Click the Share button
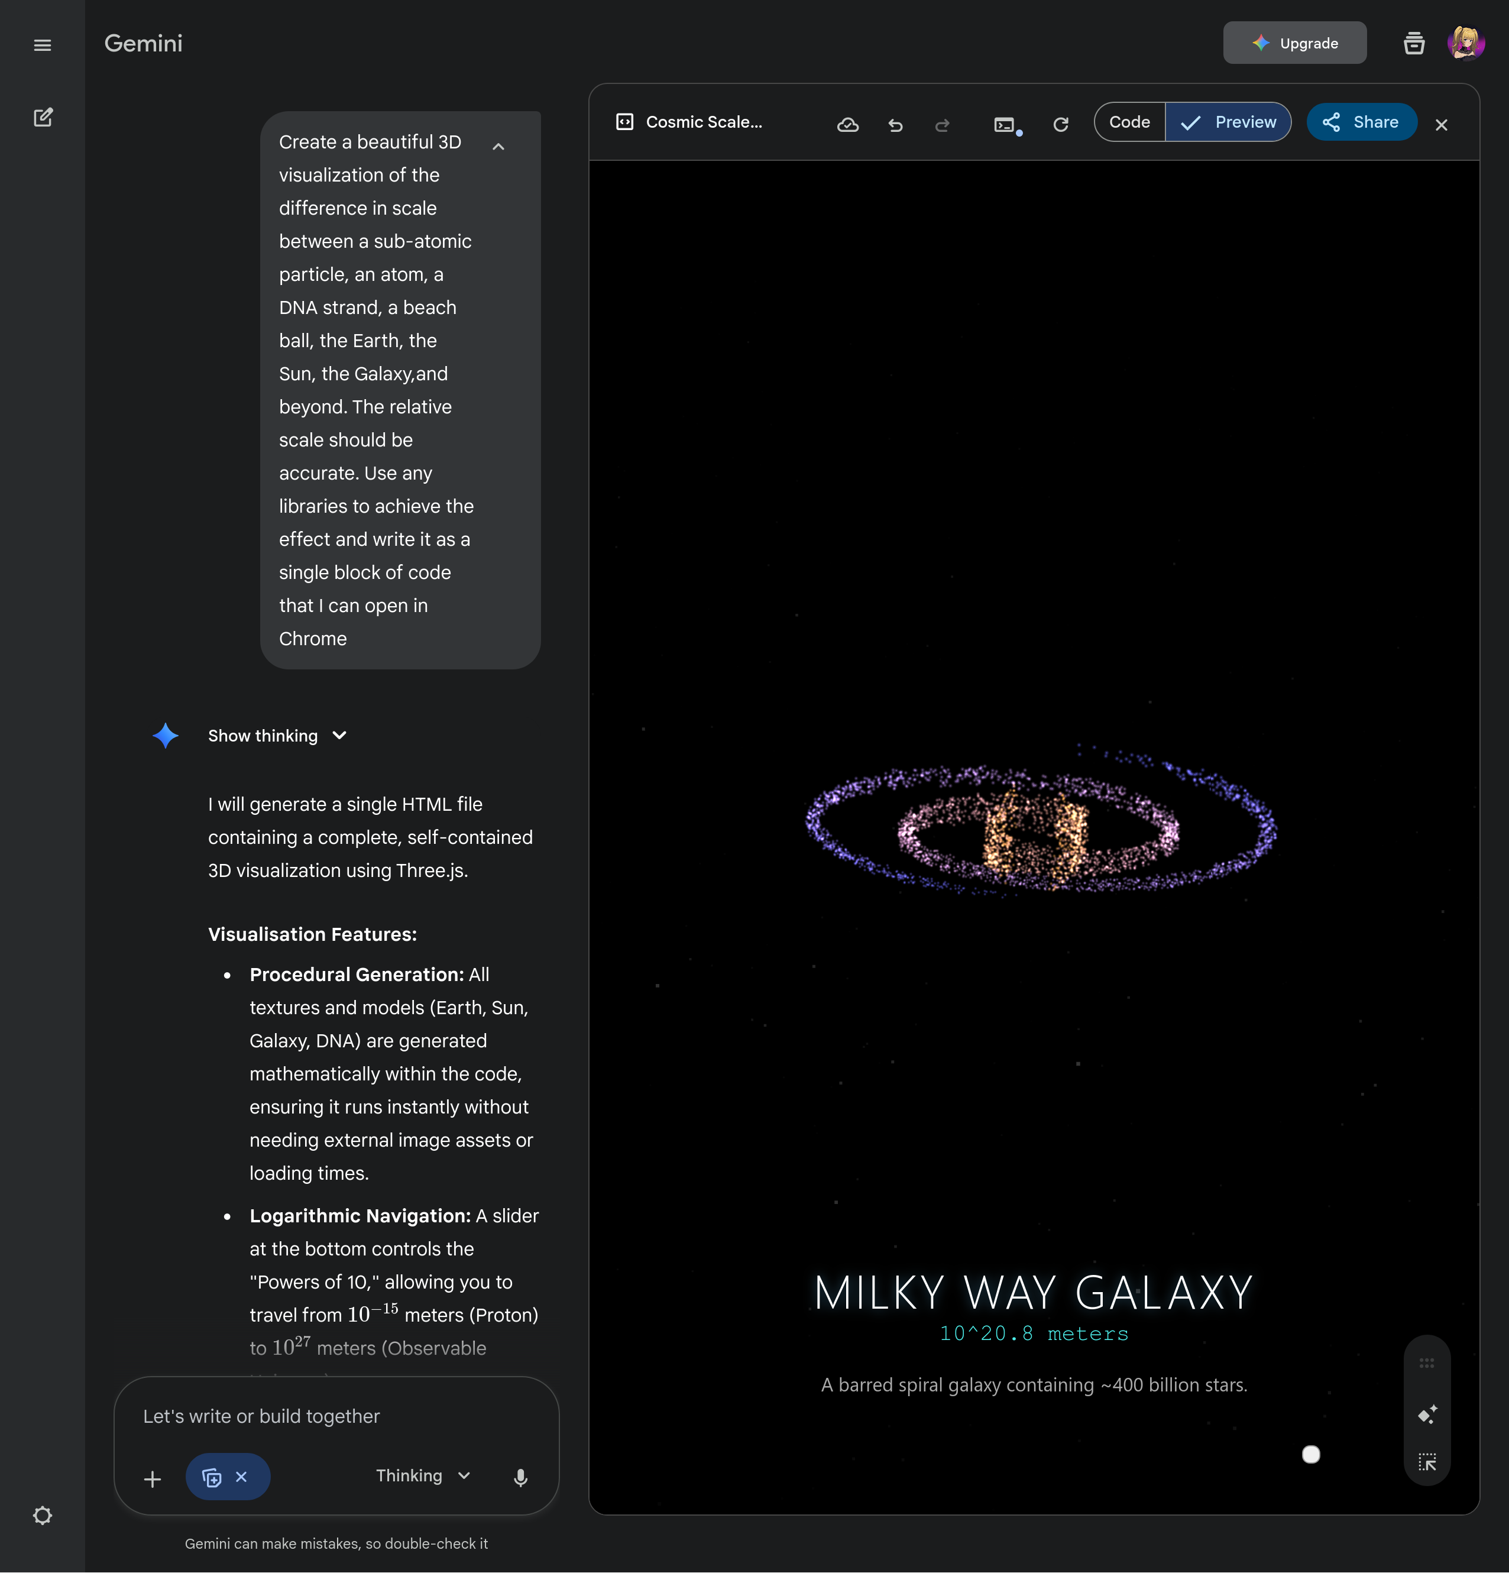Screen dimensions: 1509x1573 tap(1361, 122)
